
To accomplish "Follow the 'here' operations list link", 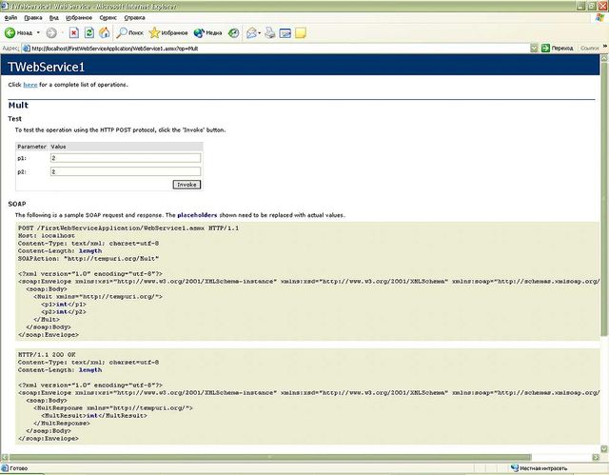I will [x=30, y=85].
